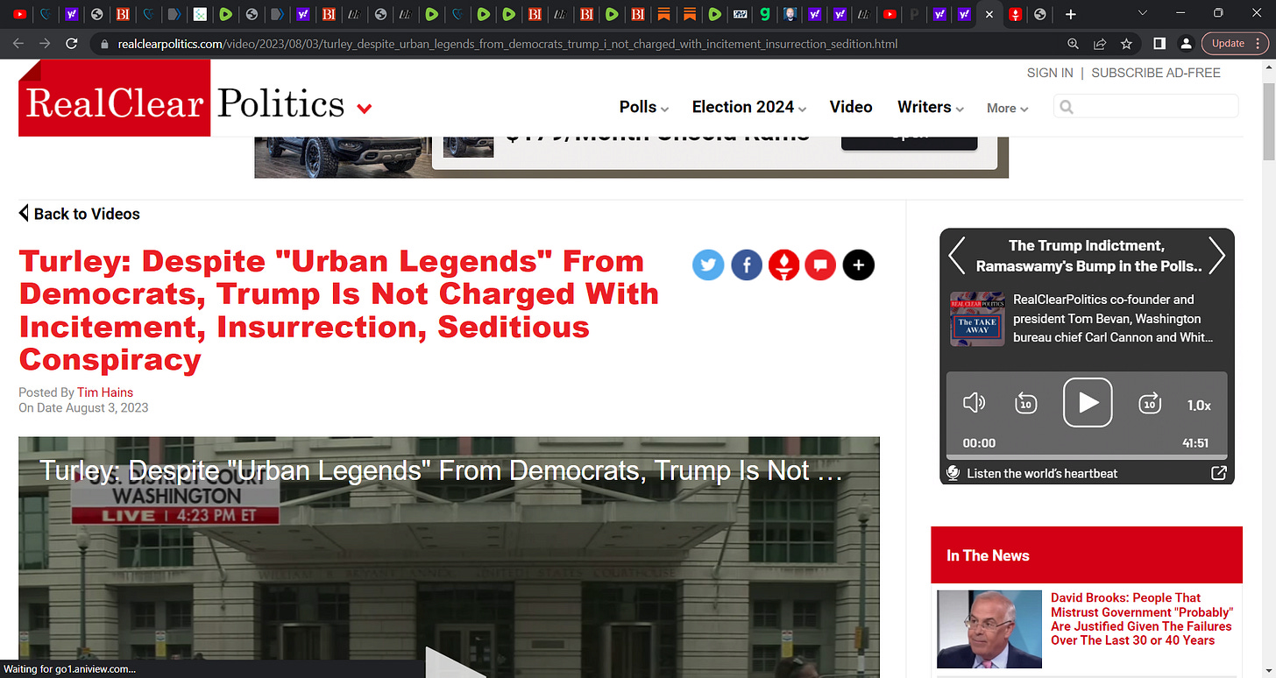This screenshot has height=678, width=1276.
Task: Share article on Twitter
Action: click(x=708, y=265)
